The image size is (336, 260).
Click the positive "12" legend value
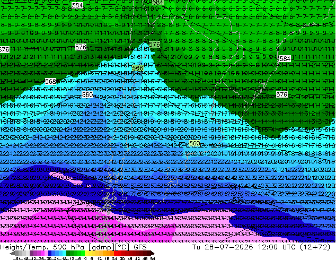[100, 258]
